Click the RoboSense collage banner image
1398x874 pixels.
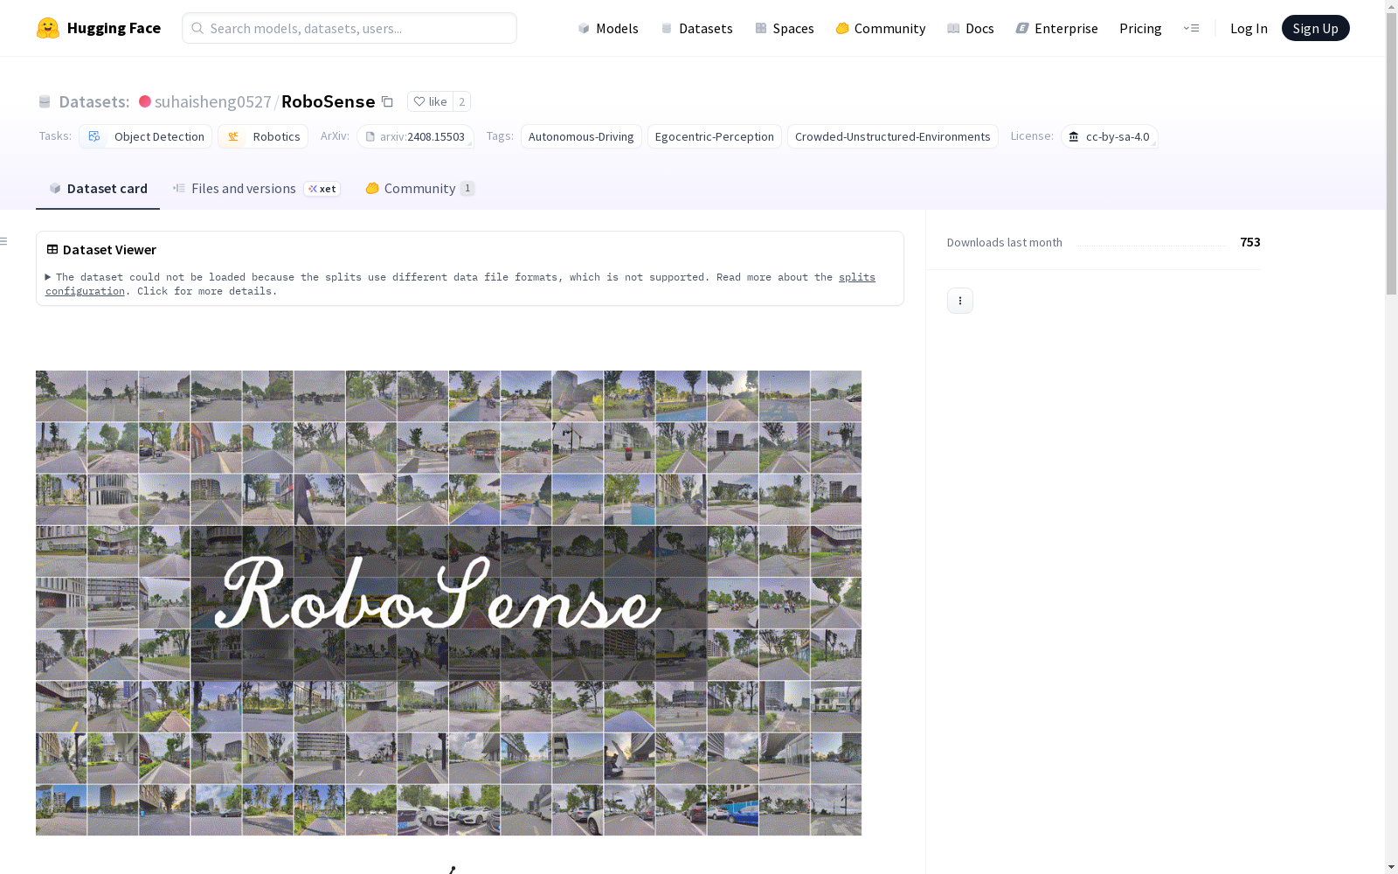pyautogui.click(x=448, y=603)
